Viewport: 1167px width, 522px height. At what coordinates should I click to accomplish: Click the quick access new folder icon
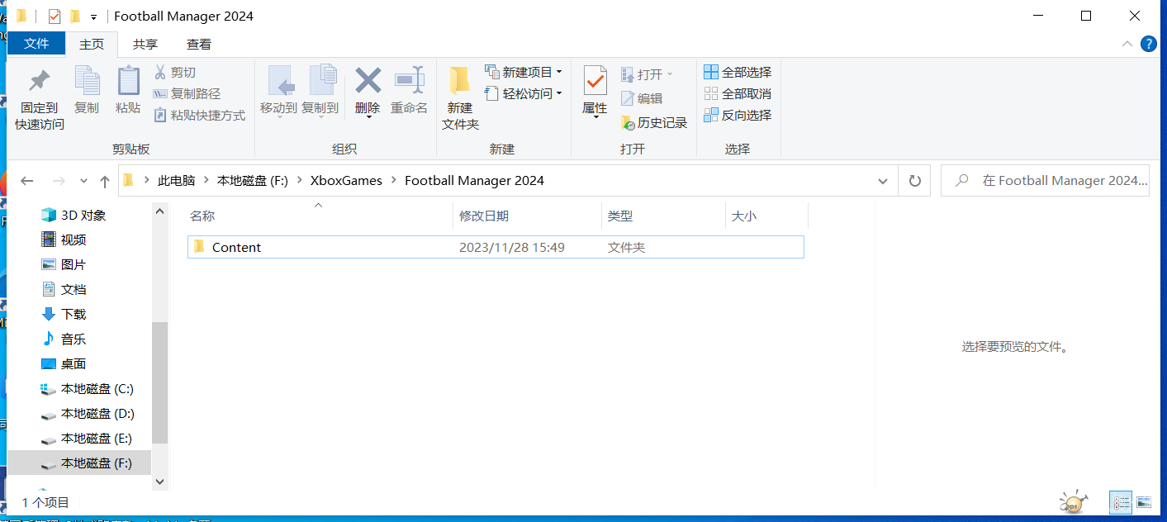[75, 16]
